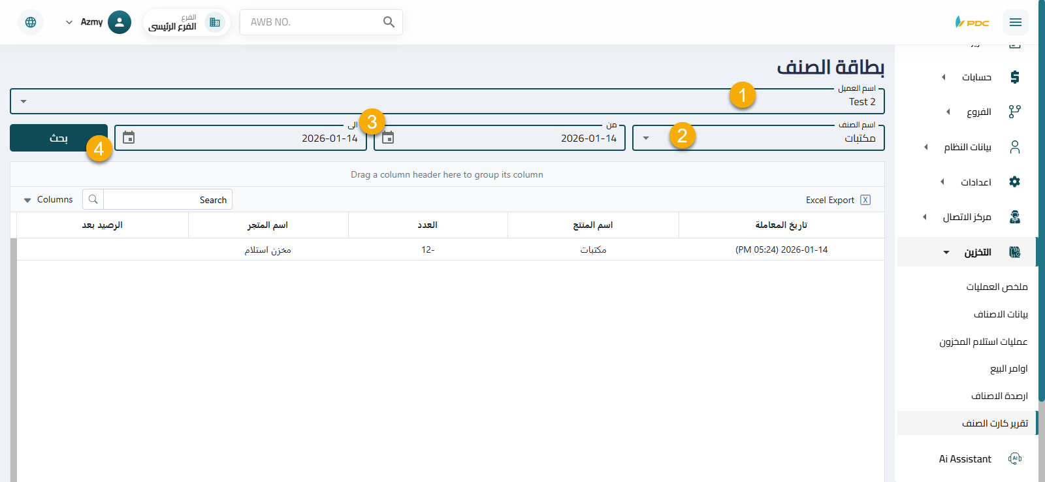Click the الفروع branches icon
This screenshot has height=482, width=1045.
pyautogui.click(x=1014, y=112)
